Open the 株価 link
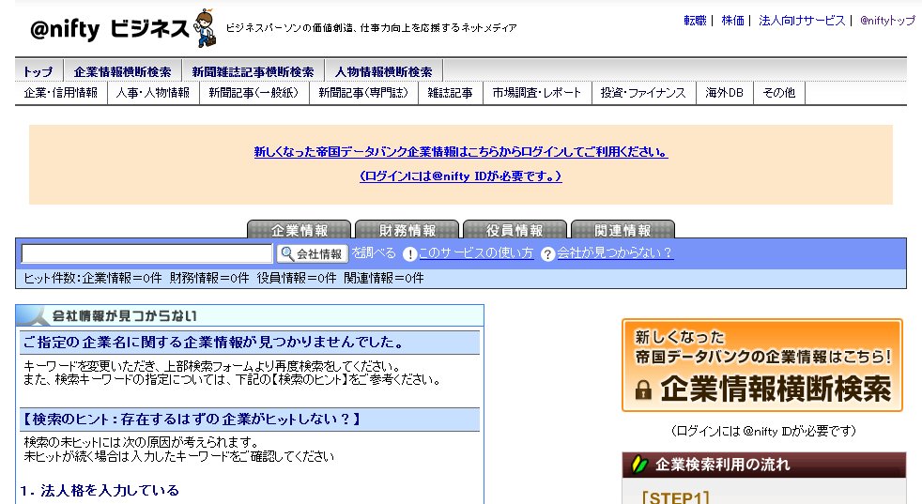The width and height of the screenshot is (922, 504). (732, 21)
